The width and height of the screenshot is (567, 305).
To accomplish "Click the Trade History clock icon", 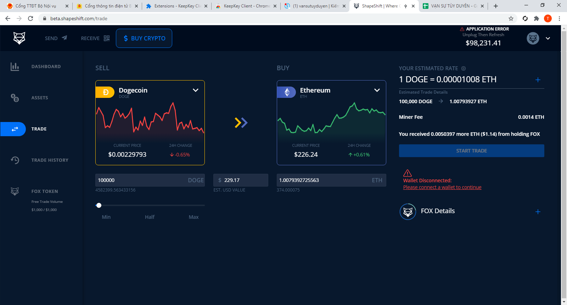I will tap(15, 160).
